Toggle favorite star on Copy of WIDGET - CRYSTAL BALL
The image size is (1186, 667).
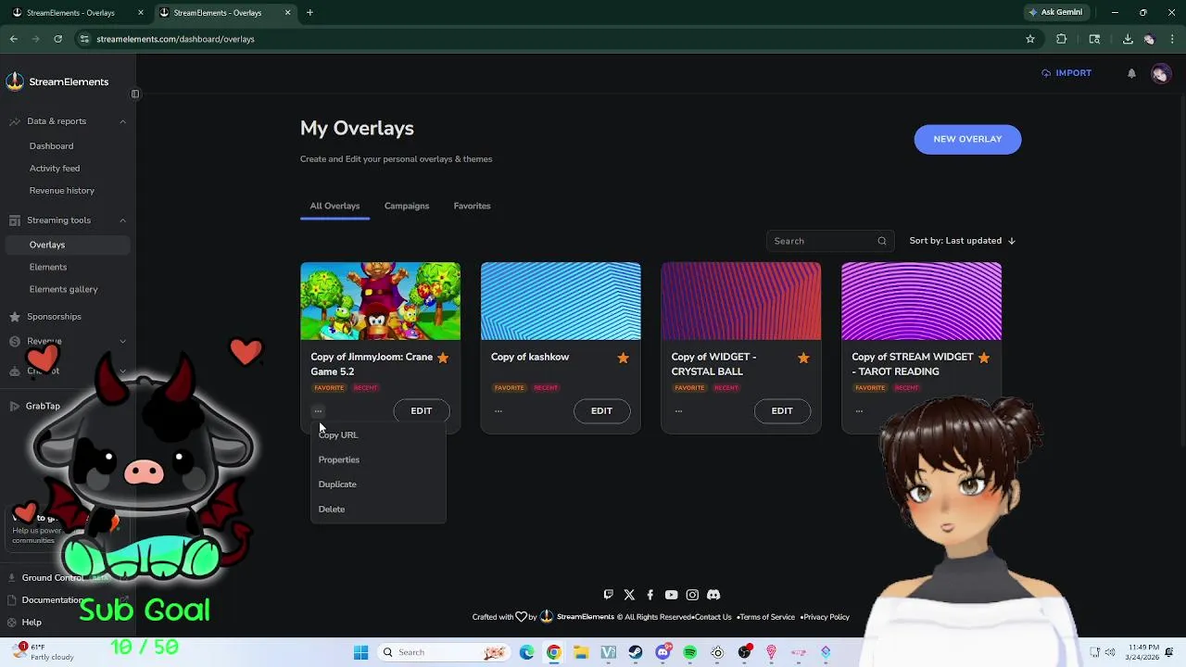803,359
